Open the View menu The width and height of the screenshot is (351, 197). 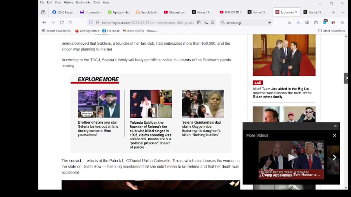click(x=58, y=2)
